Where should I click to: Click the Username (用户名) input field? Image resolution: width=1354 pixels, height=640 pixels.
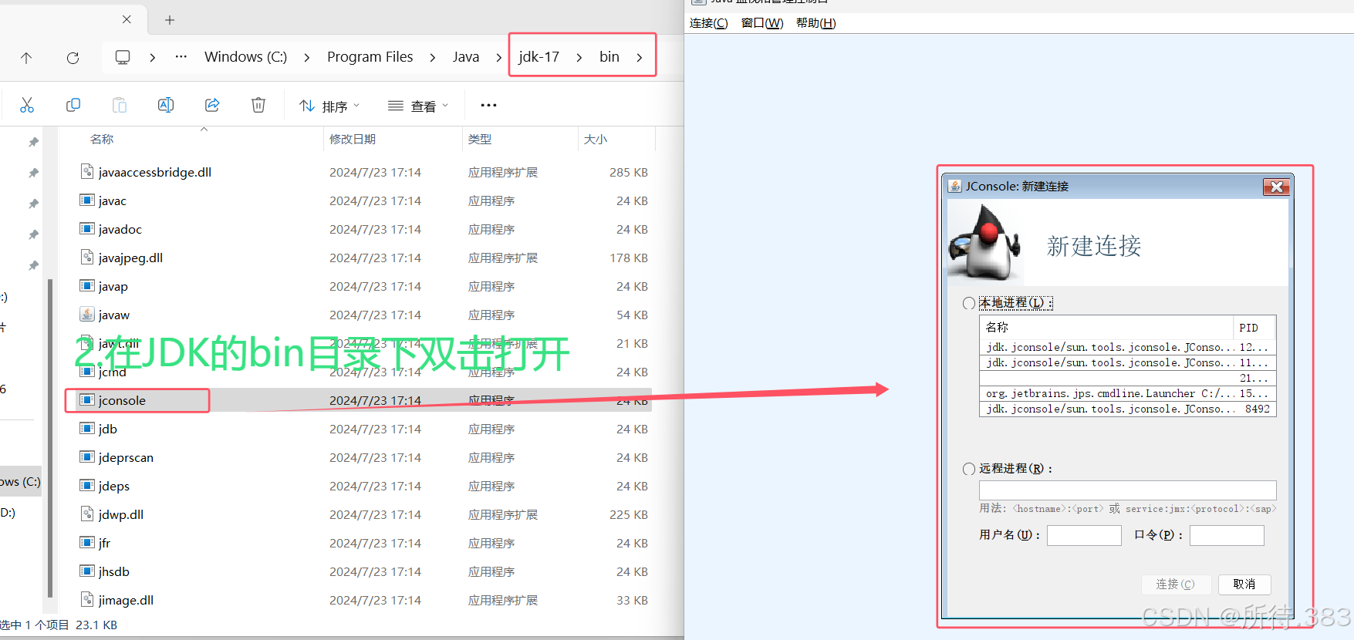[1084, 535]
